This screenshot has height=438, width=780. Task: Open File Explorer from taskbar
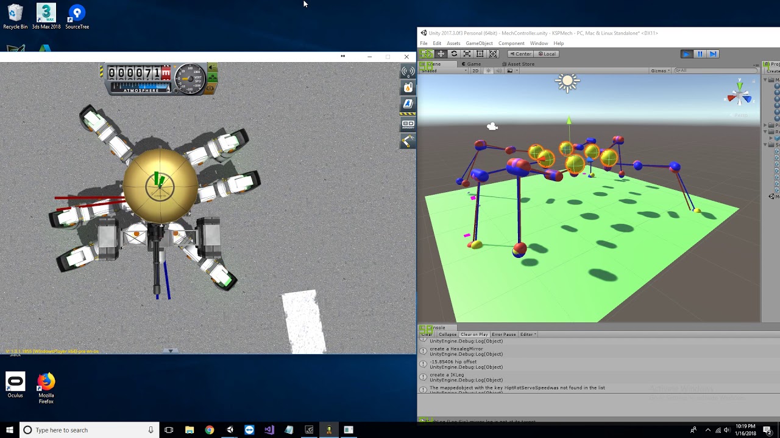[x=190, y=430]
